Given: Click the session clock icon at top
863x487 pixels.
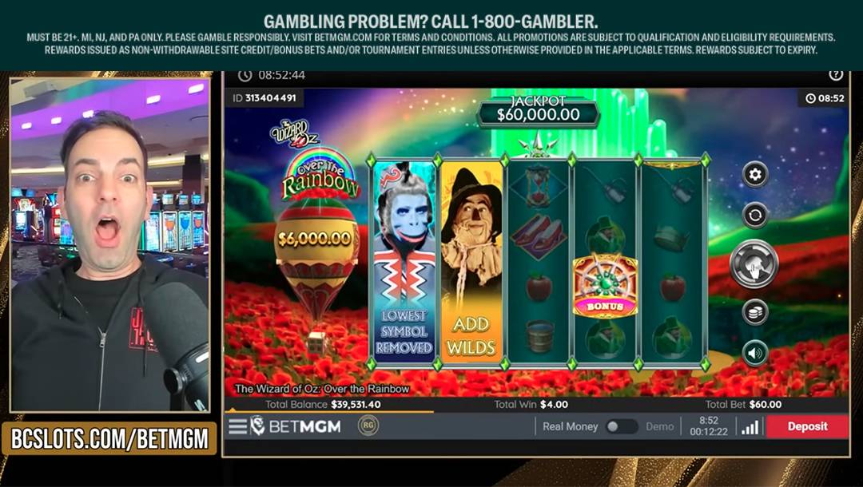Looking at the screenshot, I should point(245,75).
